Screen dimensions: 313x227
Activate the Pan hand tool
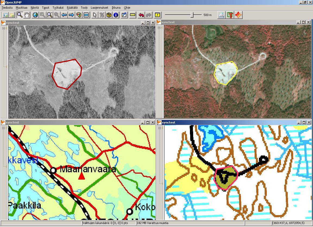click(27, 15)
